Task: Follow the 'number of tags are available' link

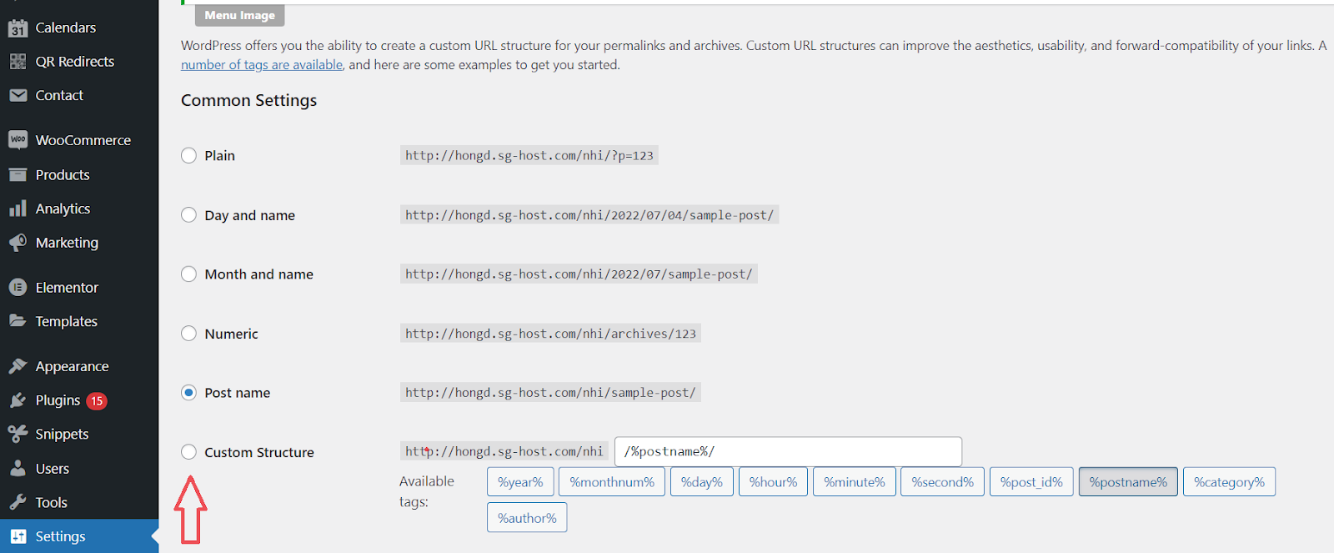Action: (x=262, y=65)
